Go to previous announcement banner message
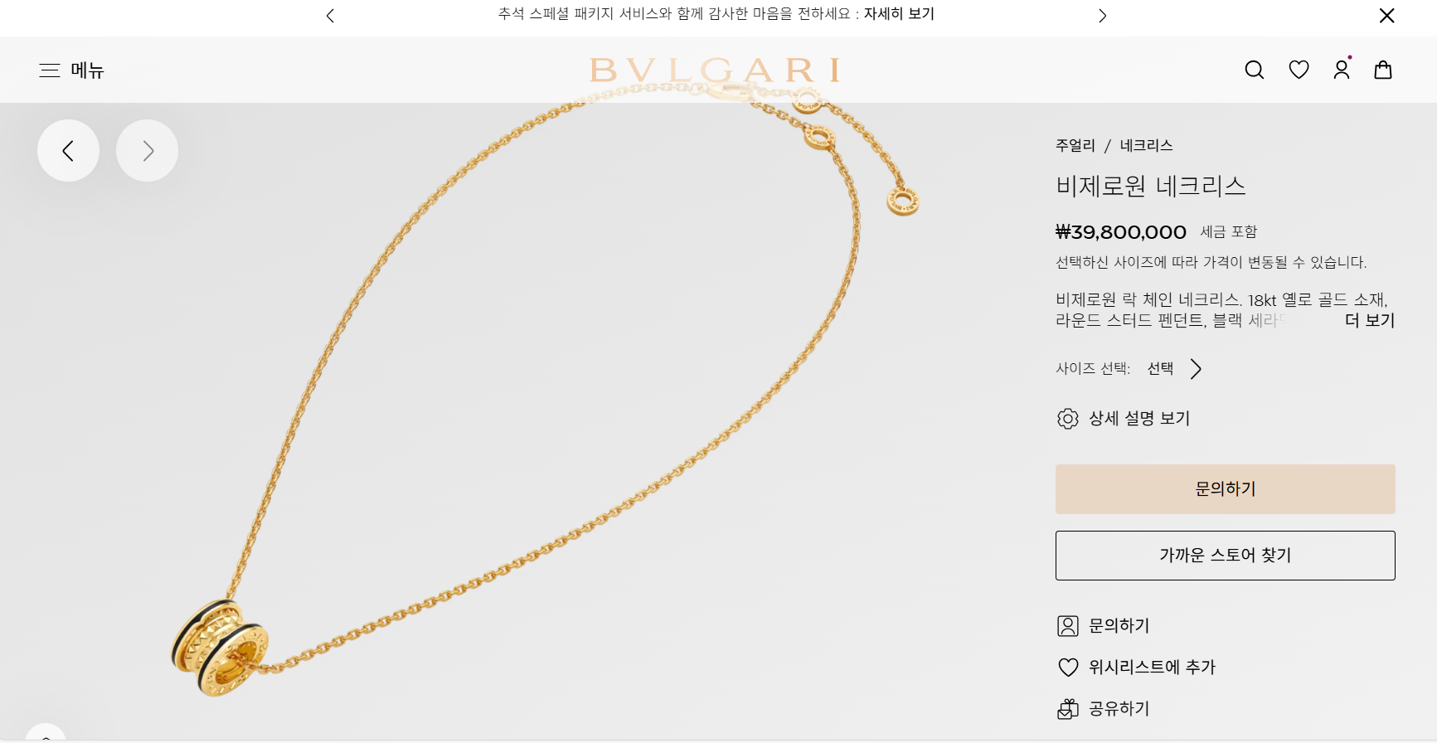The width and height of the screenshot is (1437, 743). (330, 16)
